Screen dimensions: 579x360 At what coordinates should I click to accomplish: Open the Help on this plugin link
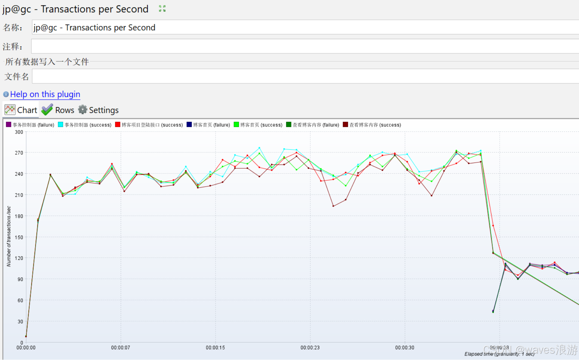click(45, 94)
